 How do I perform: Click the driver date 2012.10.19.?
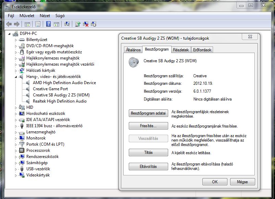click(x=203, y=83)
